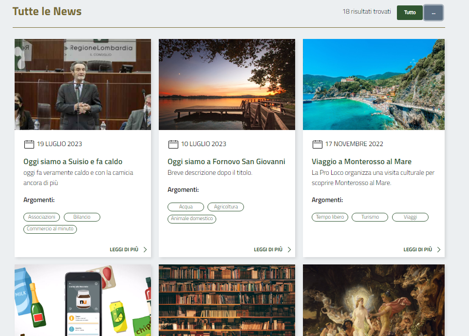The height and width of the screenshot is (336, 469).
Task: Select the Viaggi topic tag
Action: (x=410, y=217)
